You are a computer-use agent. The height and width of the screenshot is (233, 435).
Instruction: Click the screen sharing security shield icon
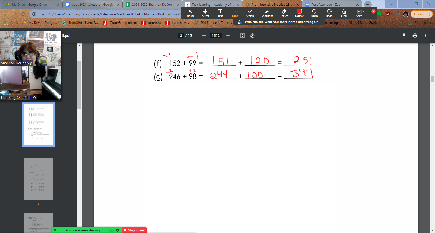pyautogui.click(x=117, y=230)
